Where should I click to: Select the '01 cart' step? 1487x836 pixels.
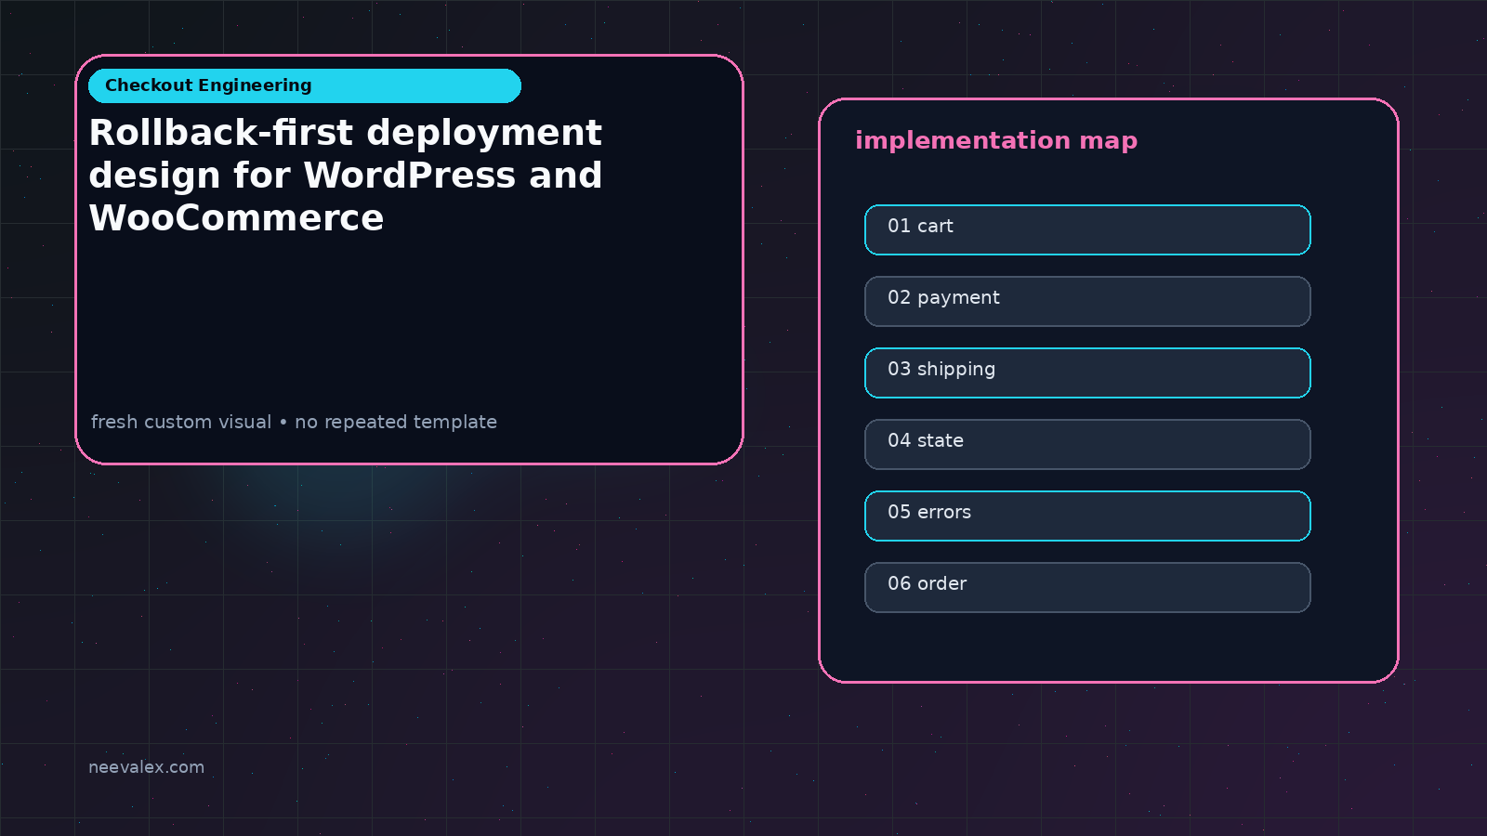point(1087,229)
